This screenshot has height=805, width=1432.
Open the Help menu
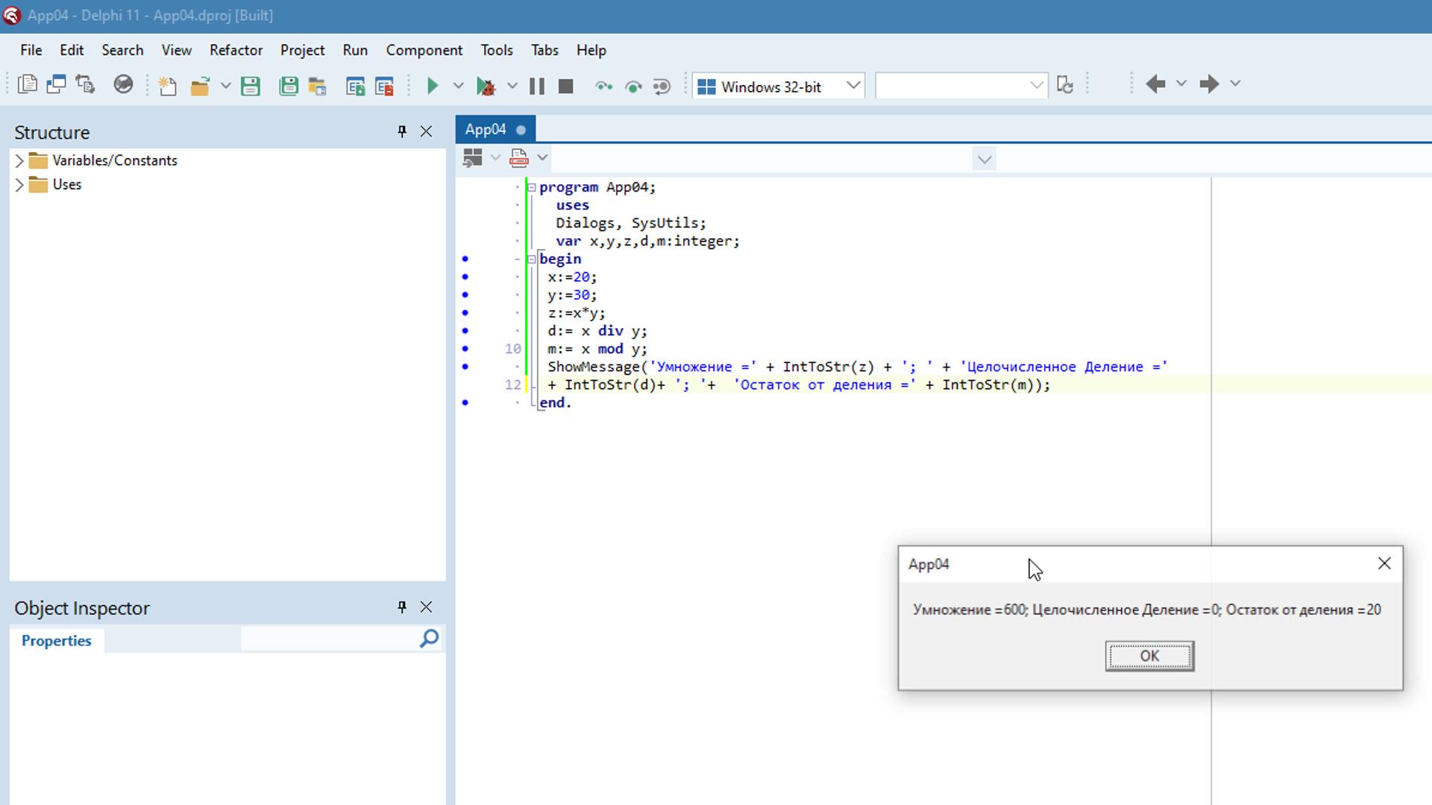(x=591, y=50)
